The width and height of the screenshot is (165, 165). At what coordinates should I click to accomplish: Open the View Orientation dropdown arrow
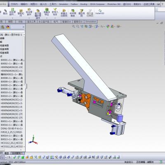[x=93, y=26]
